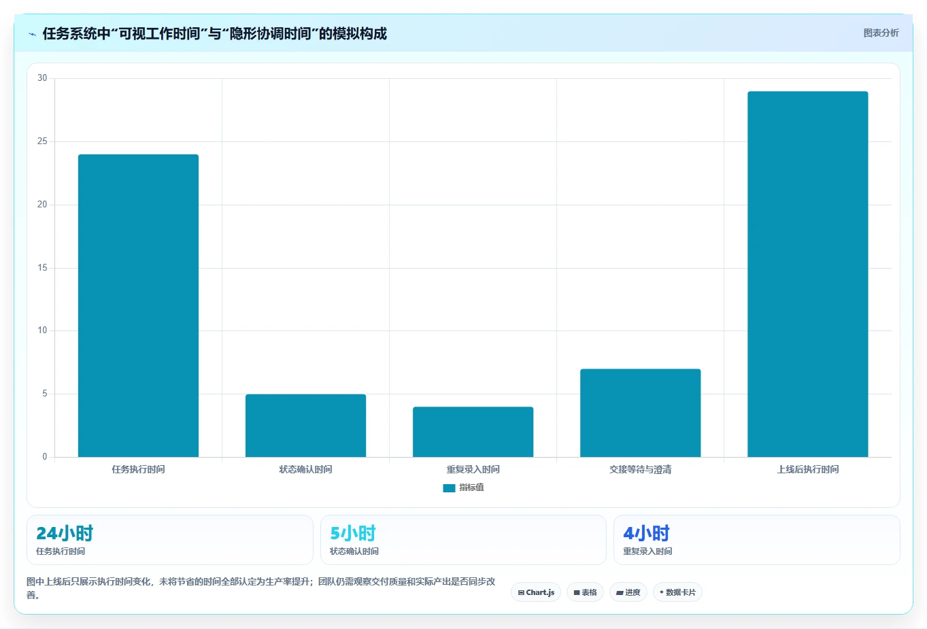Select the 状态确认时间 bar in chart
This screenshot has height=629, width=927.
(305, 426)
